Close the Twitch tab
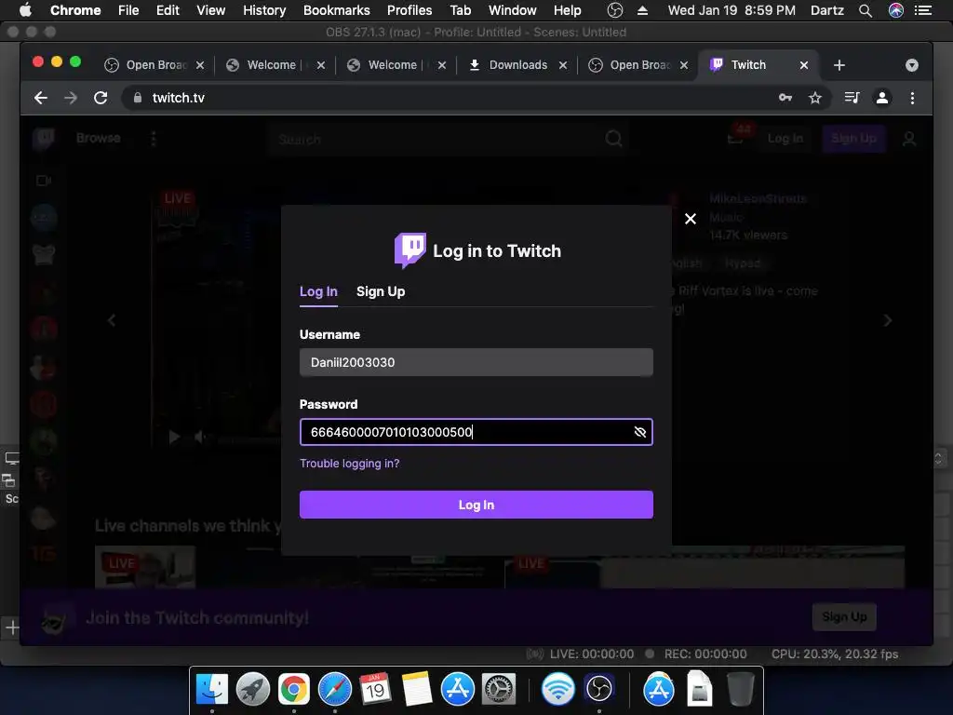 (x=803, y=65)
